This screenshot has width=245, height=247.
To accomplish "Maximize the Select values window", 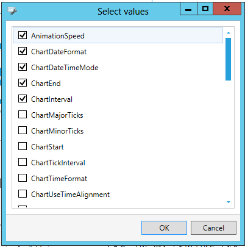I will [205, 9].
